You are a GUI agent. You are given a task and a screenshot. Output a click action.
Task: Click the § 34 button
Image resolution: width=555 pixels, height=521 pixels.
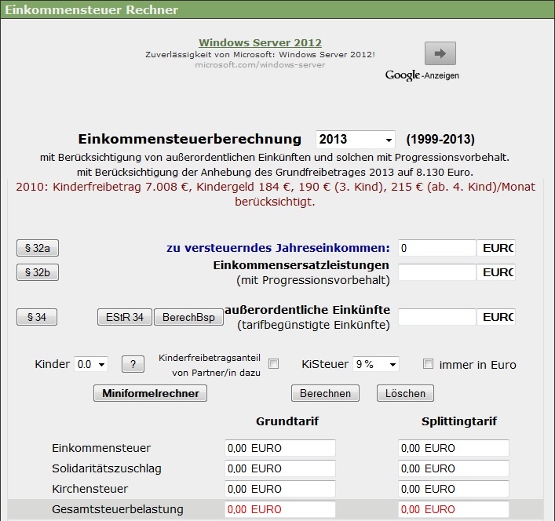[x=37, y=317]
